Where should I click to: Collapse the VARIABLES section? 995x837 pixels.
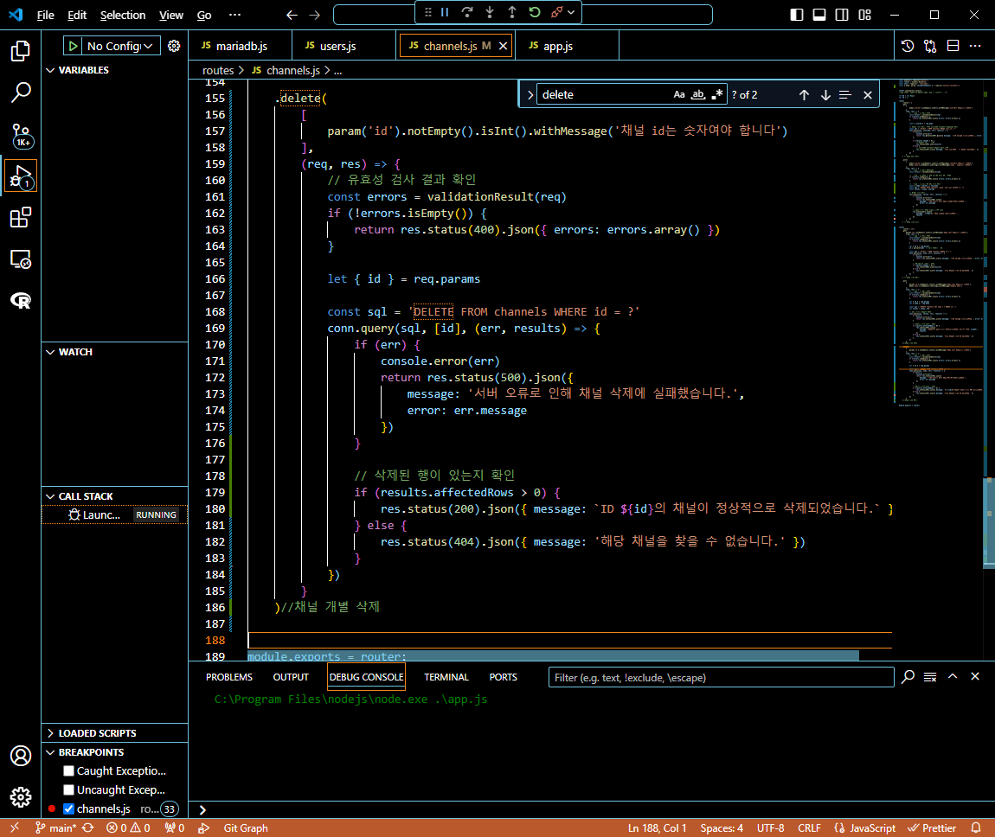click(51, 70)
